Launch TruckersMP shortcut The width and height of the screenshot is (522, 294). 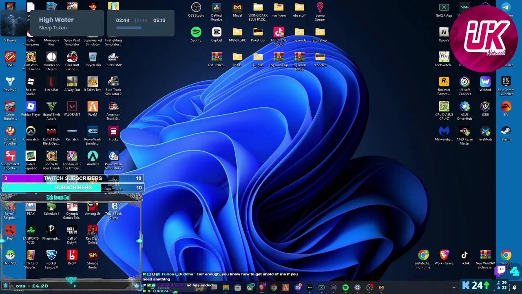click(x=113, y=60)
